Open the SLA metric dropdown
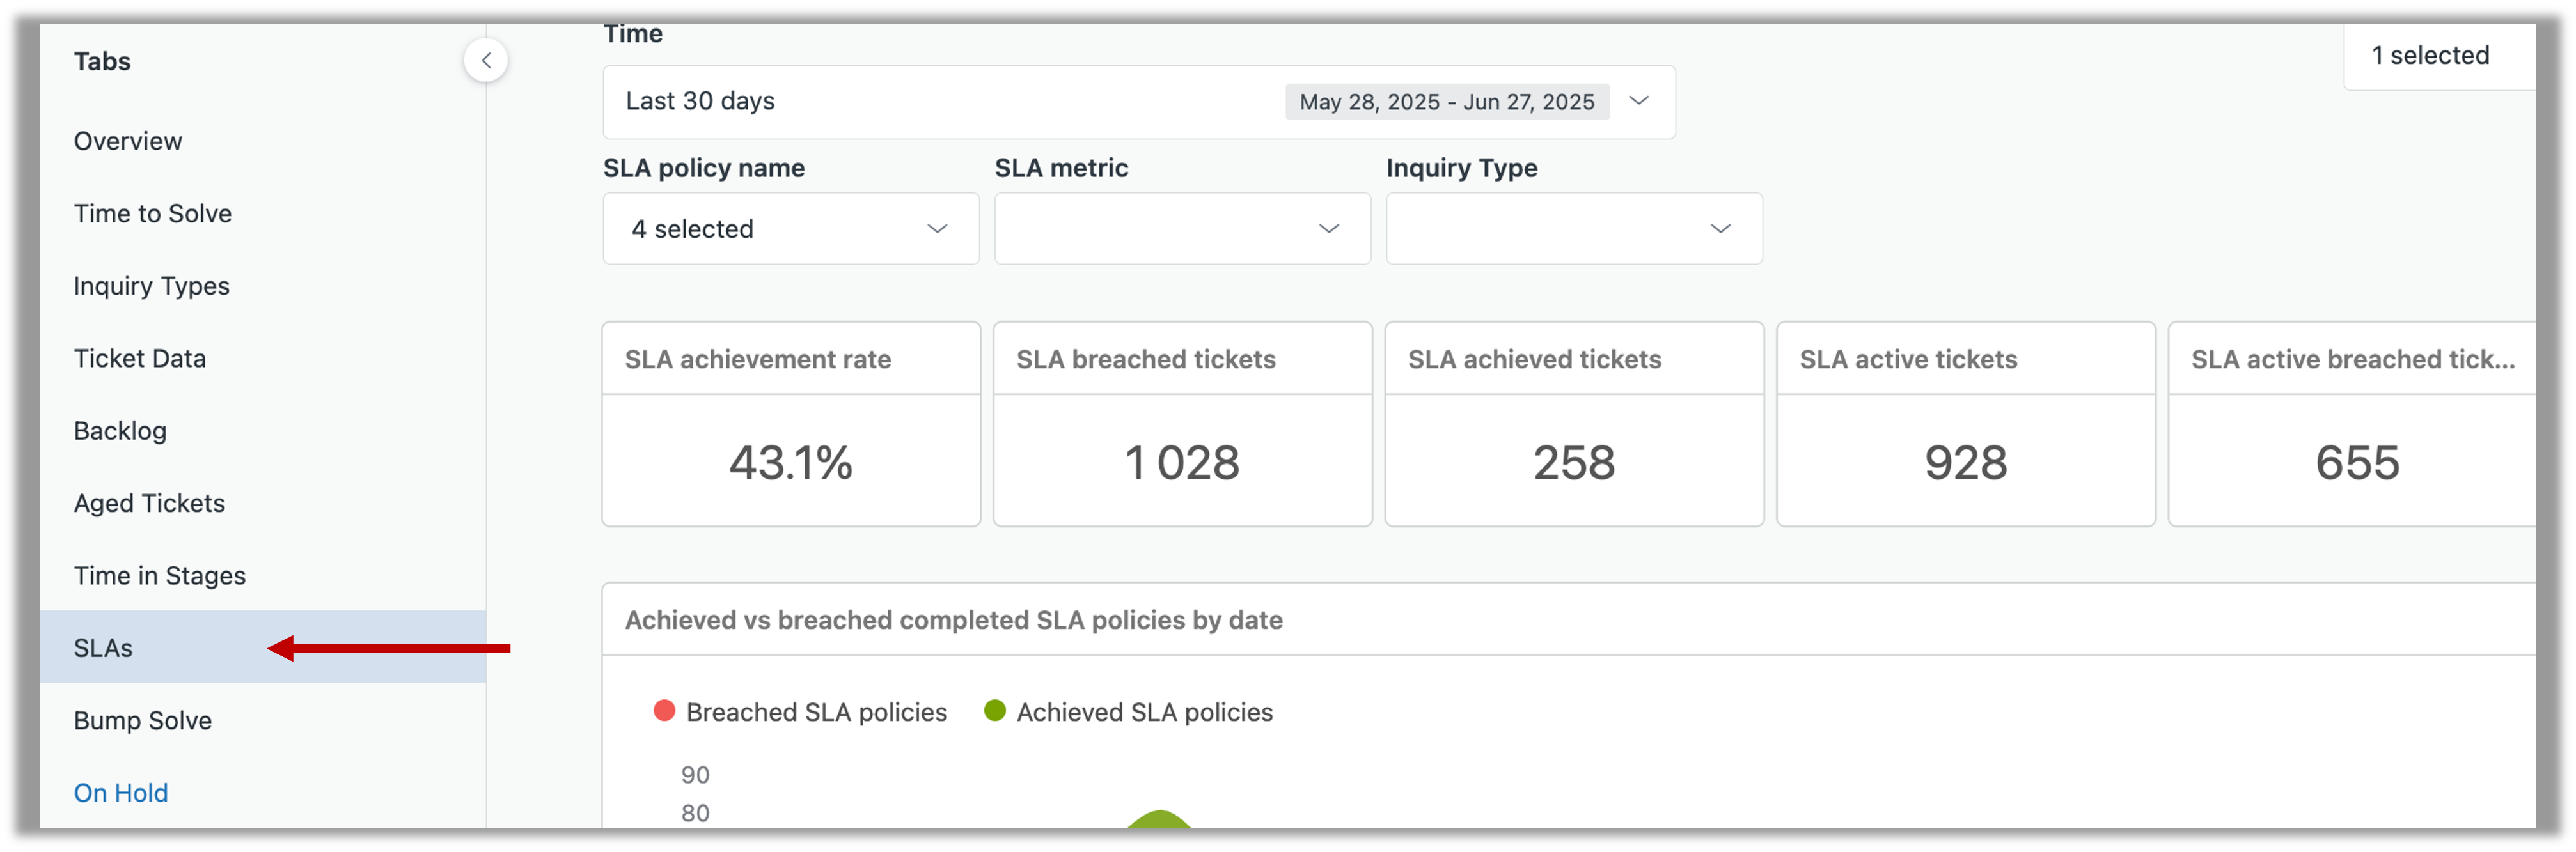2576x852 pixels. 1182,229
